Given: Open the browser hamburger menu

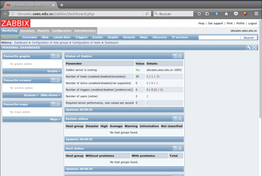Looking at the screenshot, I should [256, 14].
